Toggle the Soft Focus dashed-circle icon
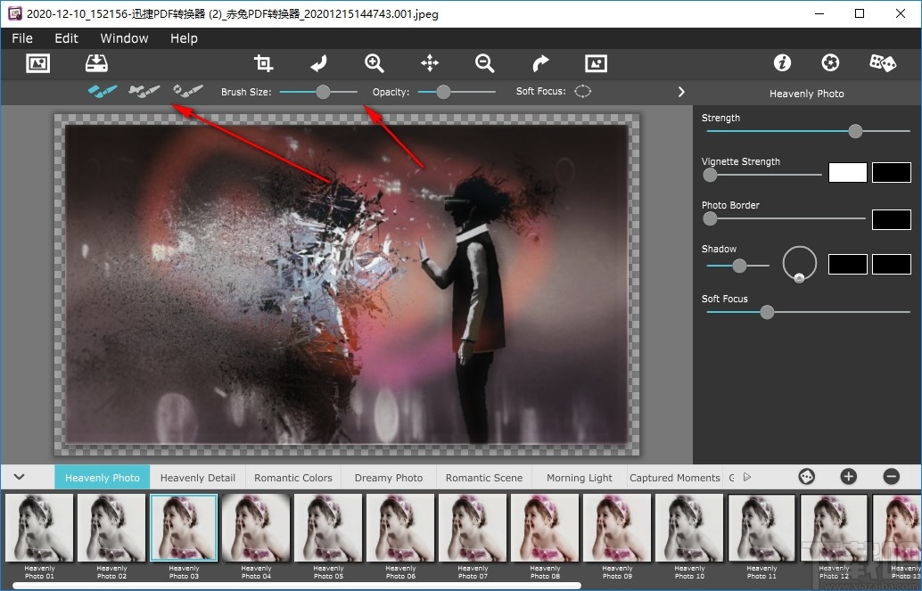This screenshot has height=591, width=922. click(x=583, y=91)
